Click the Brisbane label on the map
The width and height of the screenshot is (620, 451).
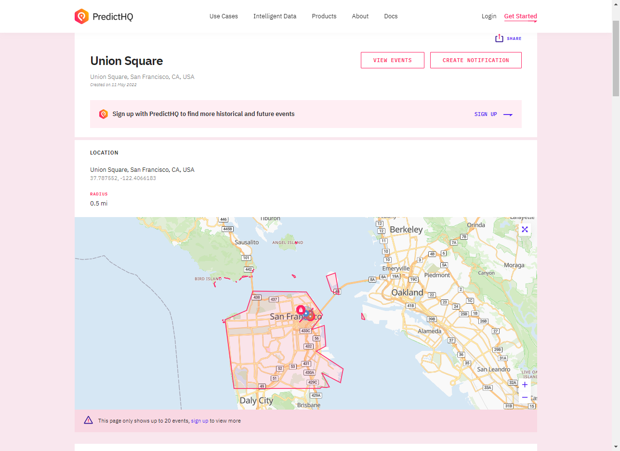pos(309,405)
